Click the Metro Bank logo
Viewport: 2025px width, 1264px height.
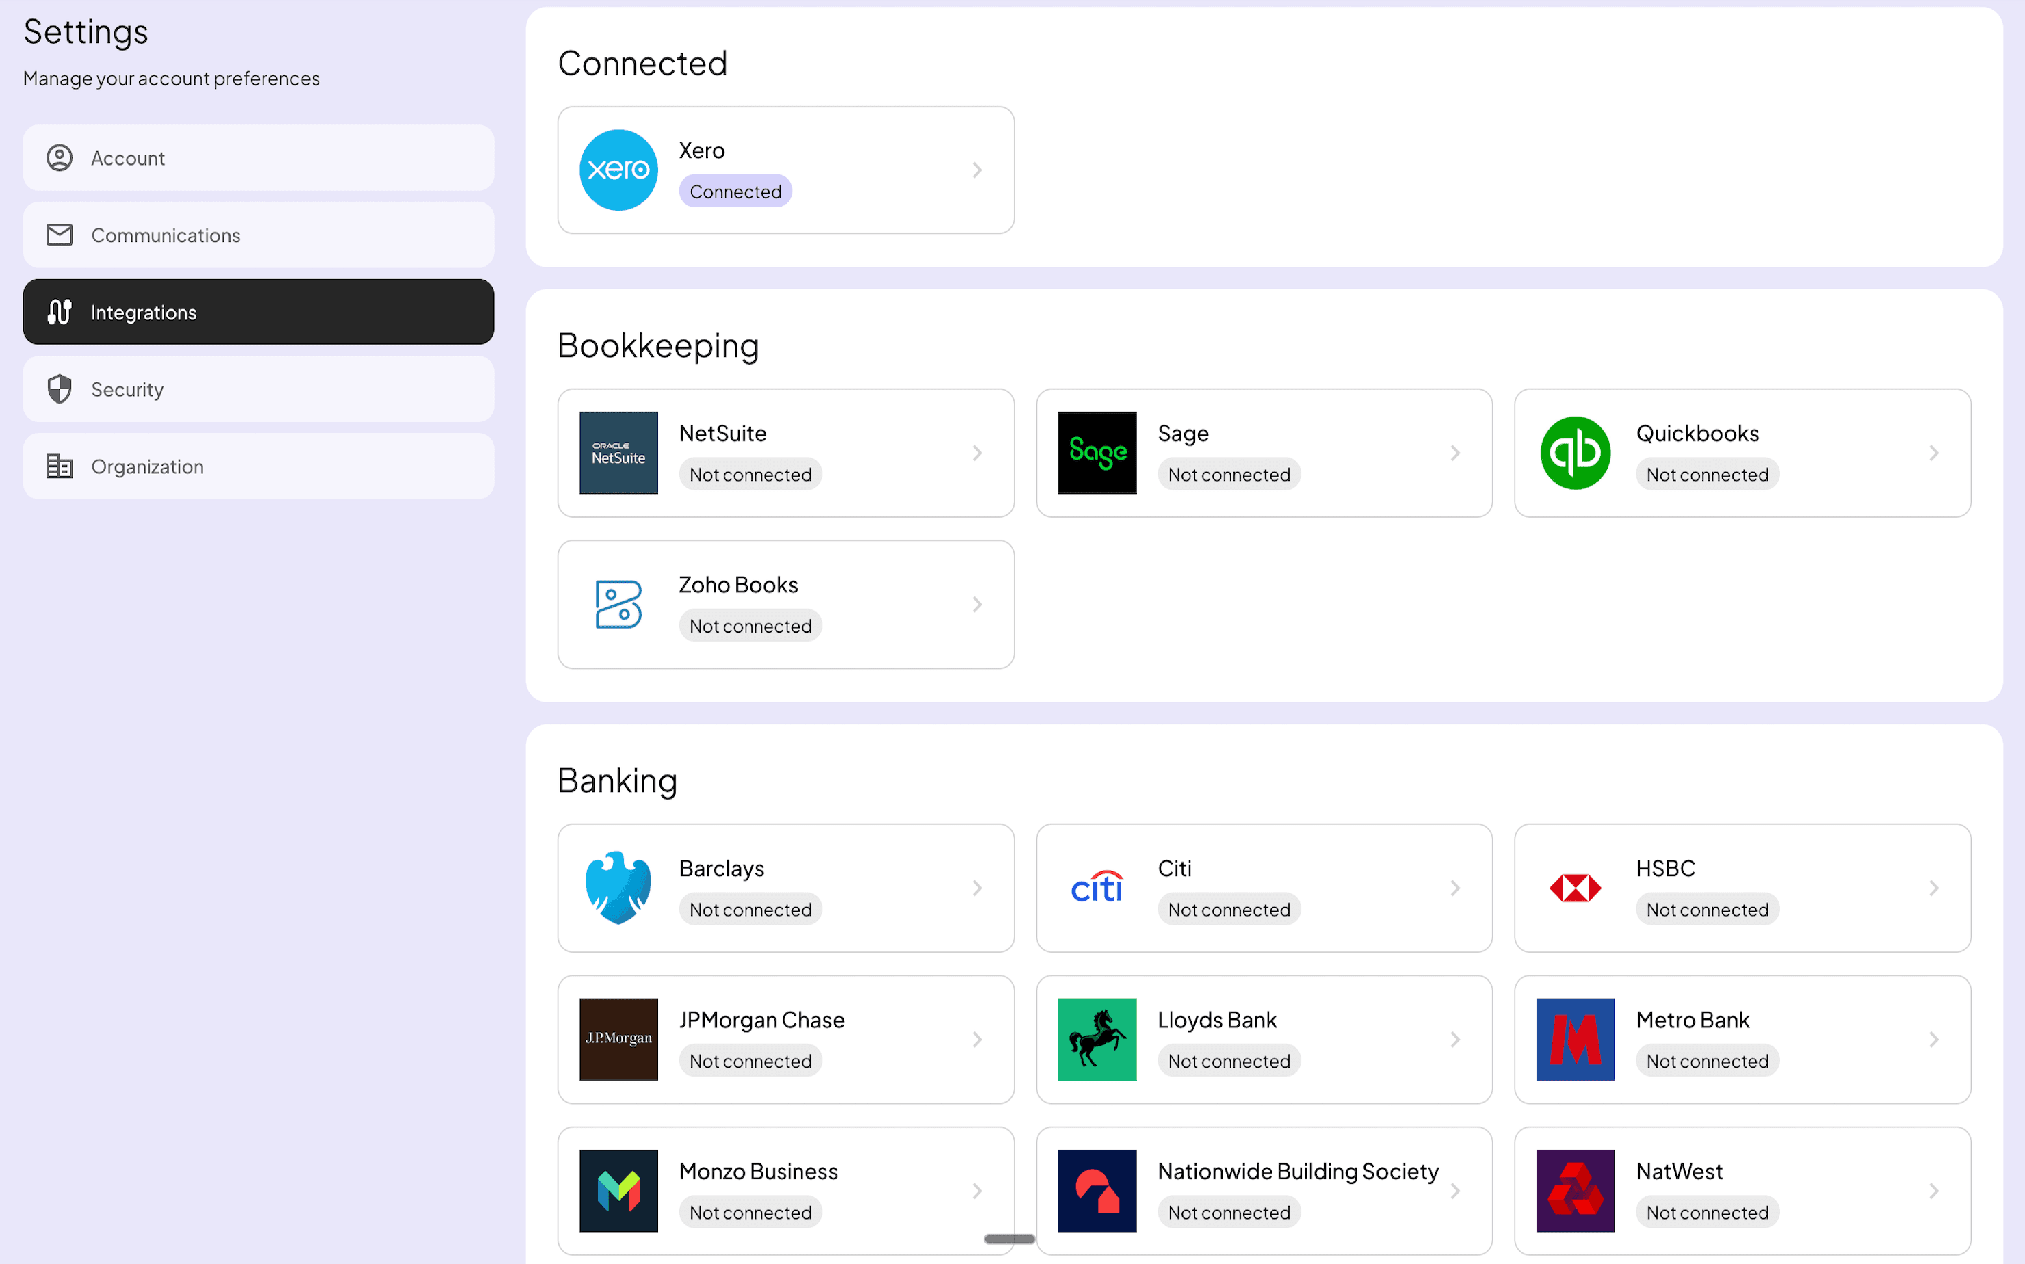1574,1038
